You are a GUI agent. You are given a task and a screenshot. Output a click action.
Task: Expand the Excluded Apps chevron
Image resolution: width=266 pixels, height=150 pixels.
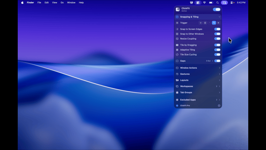219,100
